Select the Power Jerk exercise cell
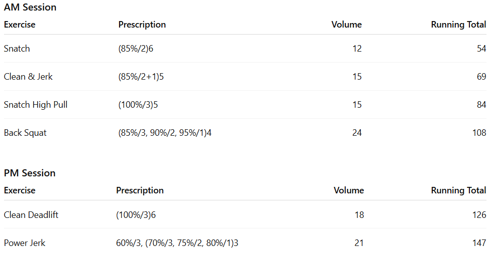491x254 pixels. click(x=25, y=243)
